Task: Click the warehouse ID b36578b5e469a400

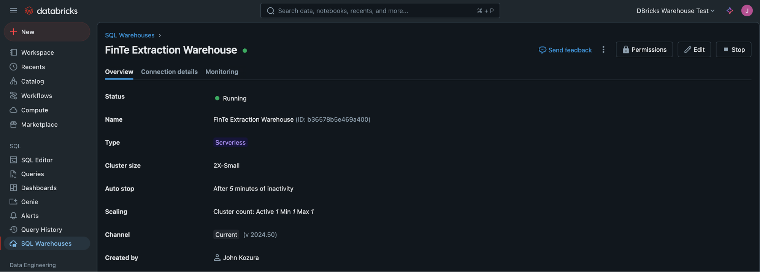Action: point(333,119)
